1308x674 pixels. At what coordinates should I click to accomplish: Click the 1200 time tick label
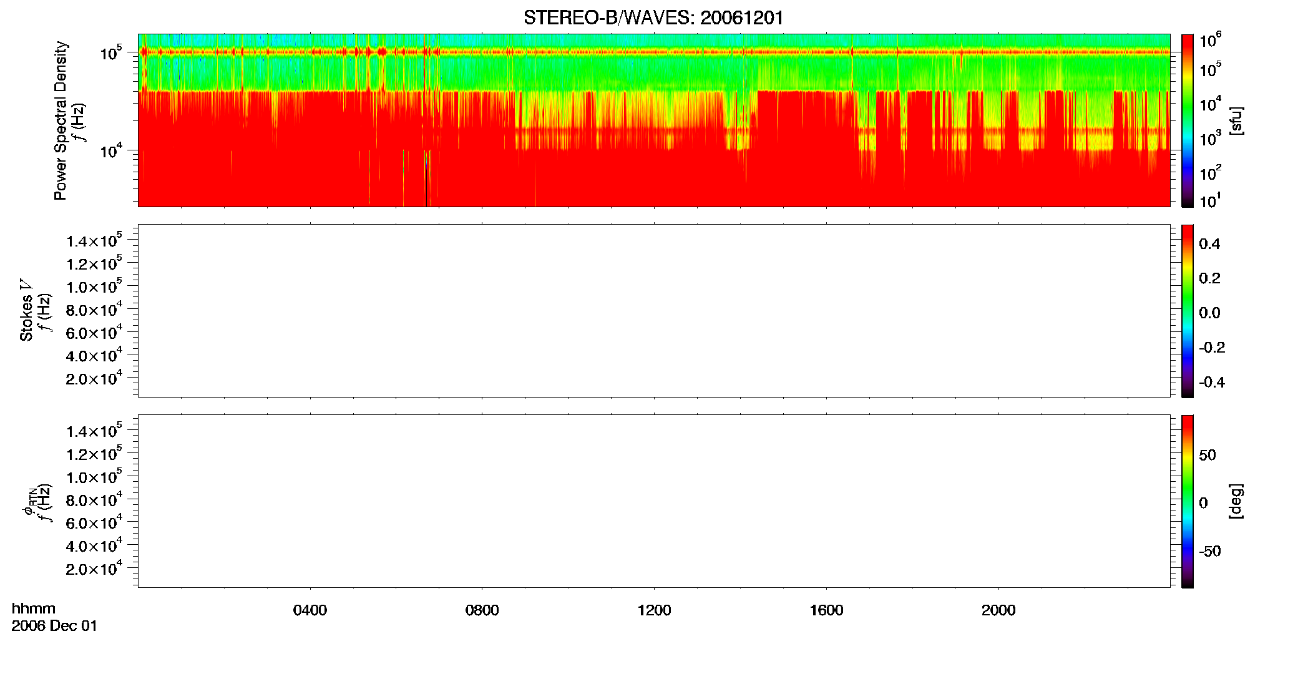654,610
